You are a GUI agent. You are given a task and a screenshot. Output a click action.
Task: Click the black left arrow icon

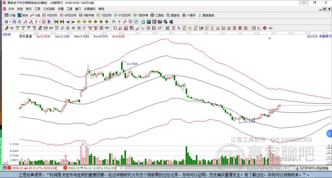point(67,22)
